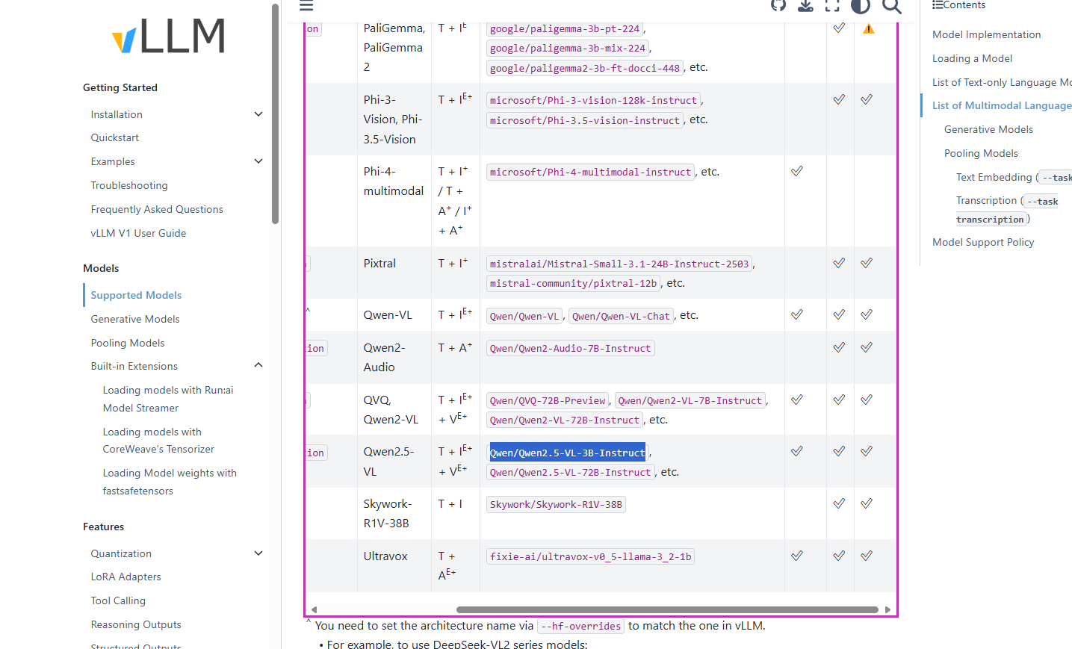Click google/paligemma-3b-pt-224 model code
1072x649 pixels.
[565, 29]
